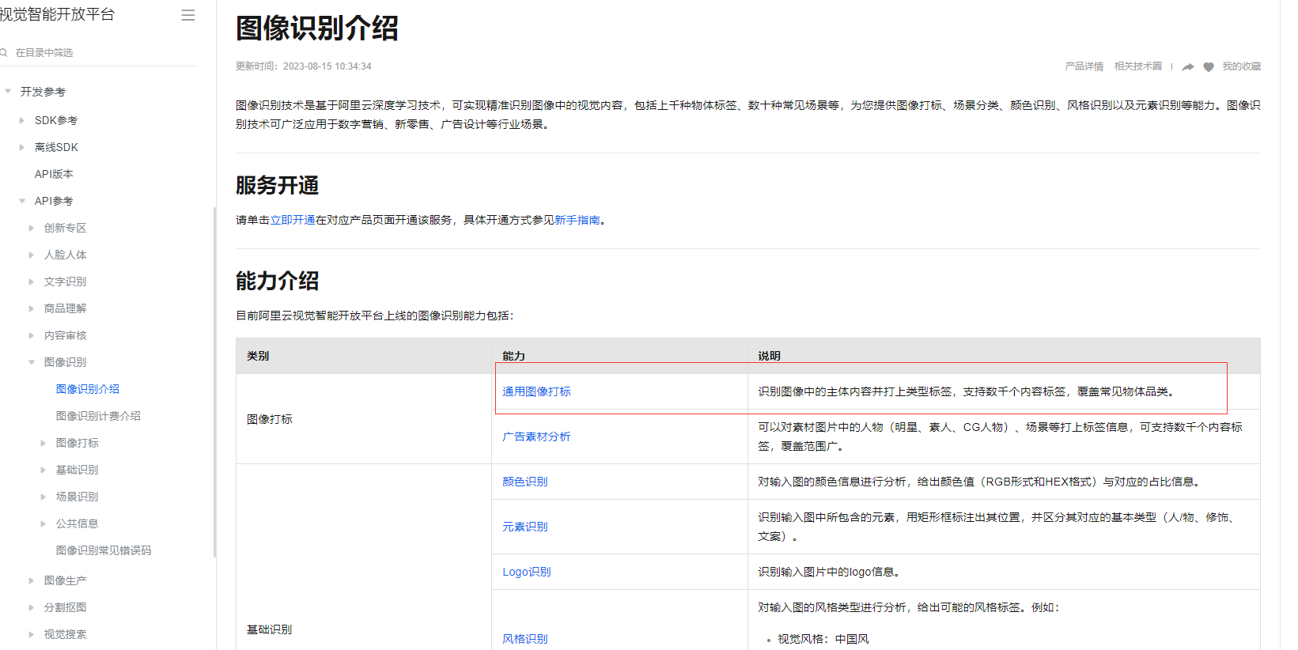The width and height of the screenshot is (1298, 650).
Task: Expand the 创新专区 tree node
Action: click(32, 228)
